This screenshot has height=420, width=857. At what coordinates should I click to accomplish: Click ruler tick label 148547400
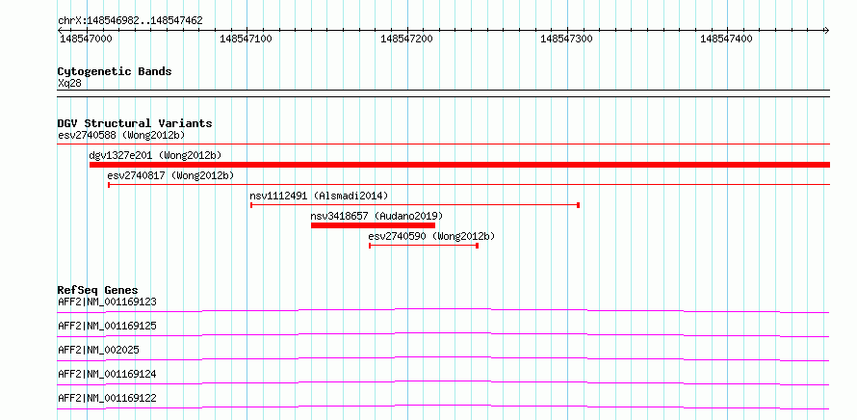click(727, 39)
